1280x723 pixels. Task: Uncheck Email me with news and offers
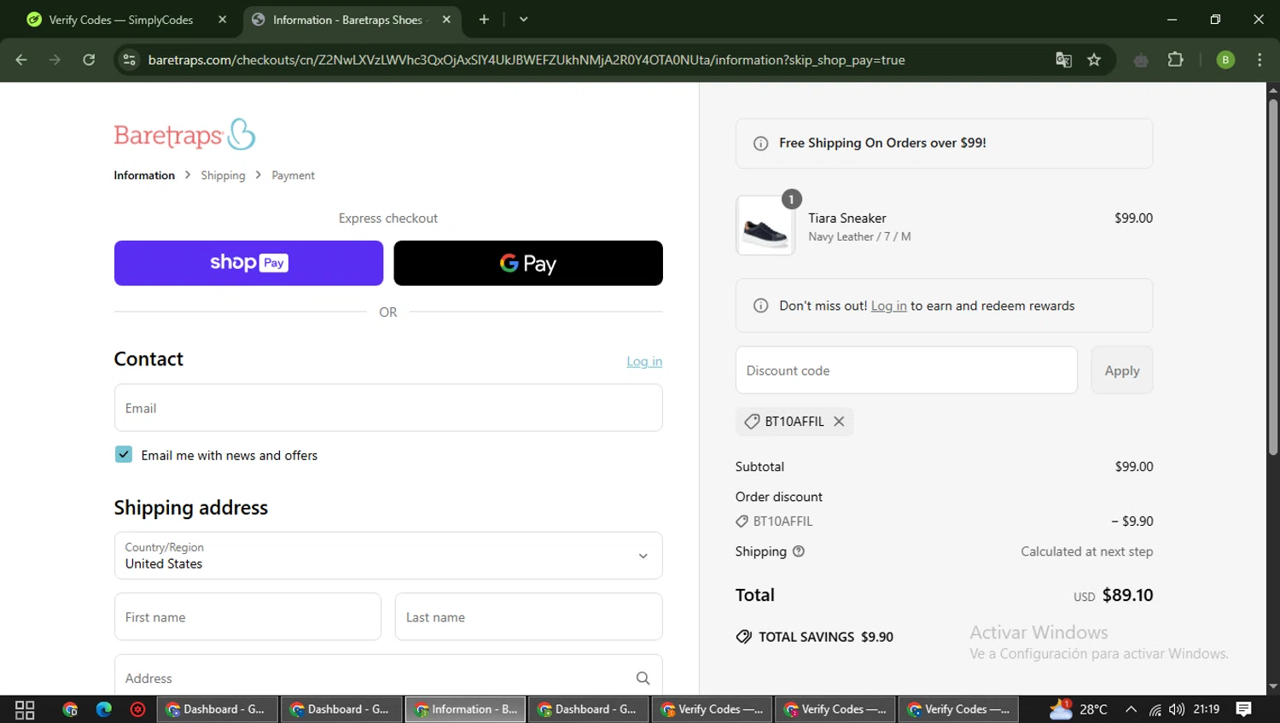pos(124,455)
